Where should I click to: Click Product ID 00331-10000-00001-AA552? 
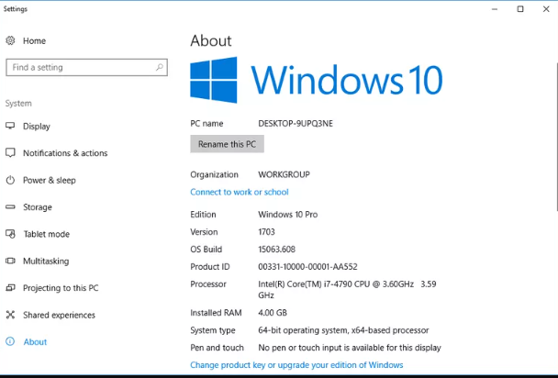[307, 267]
